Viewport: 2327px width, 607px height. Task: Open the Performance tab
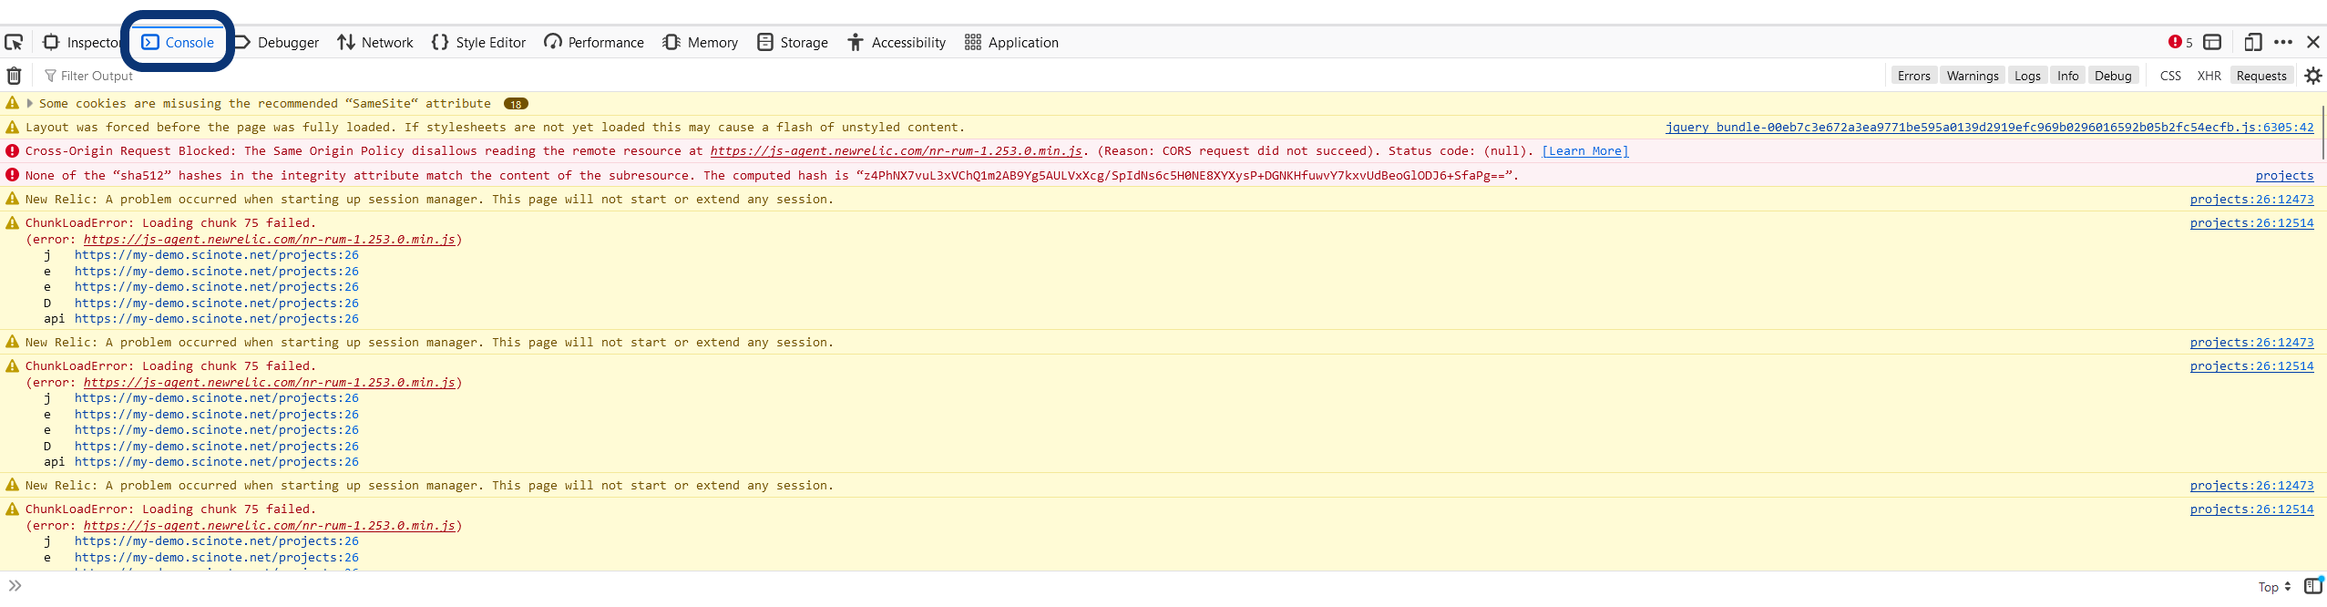coord(594,42)
